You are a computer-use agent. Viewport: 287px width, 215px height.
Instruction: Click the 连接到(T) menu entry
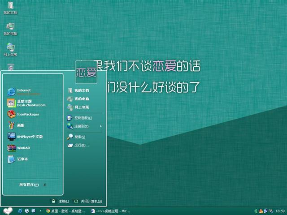click(x=85, y=126)
